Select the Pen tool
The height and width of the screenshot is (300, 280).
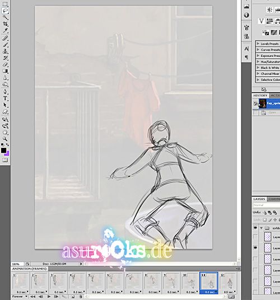tap(5, 92)
